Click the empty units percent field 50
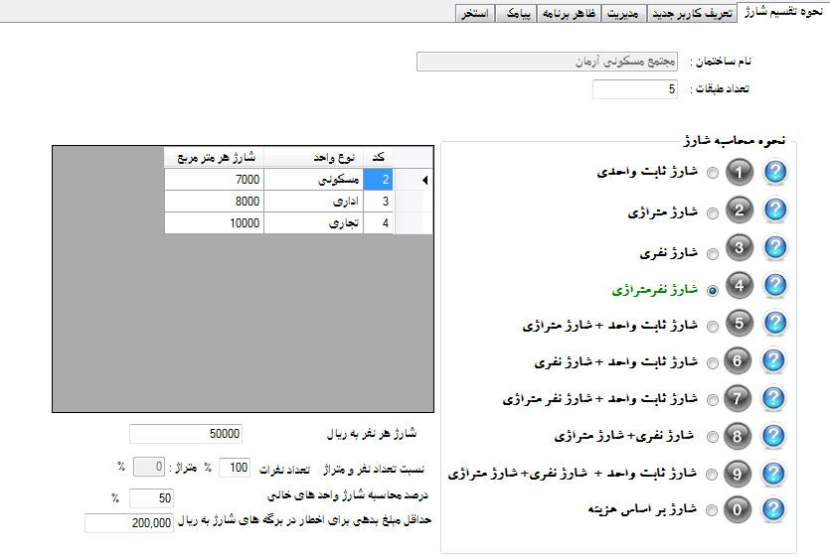The width and height of the screenshot is (830, 557). [151, 498]
